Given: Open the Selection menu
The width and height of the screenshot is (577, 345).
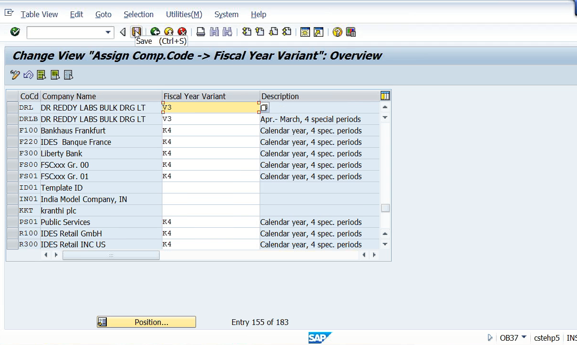Looking at the screenshot, I should [138, 14].
